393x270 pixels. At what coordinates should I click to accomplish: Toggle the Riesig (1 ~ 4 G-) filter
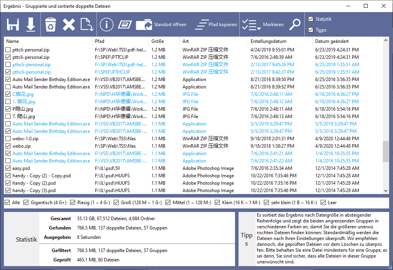(x=72, y=203)
